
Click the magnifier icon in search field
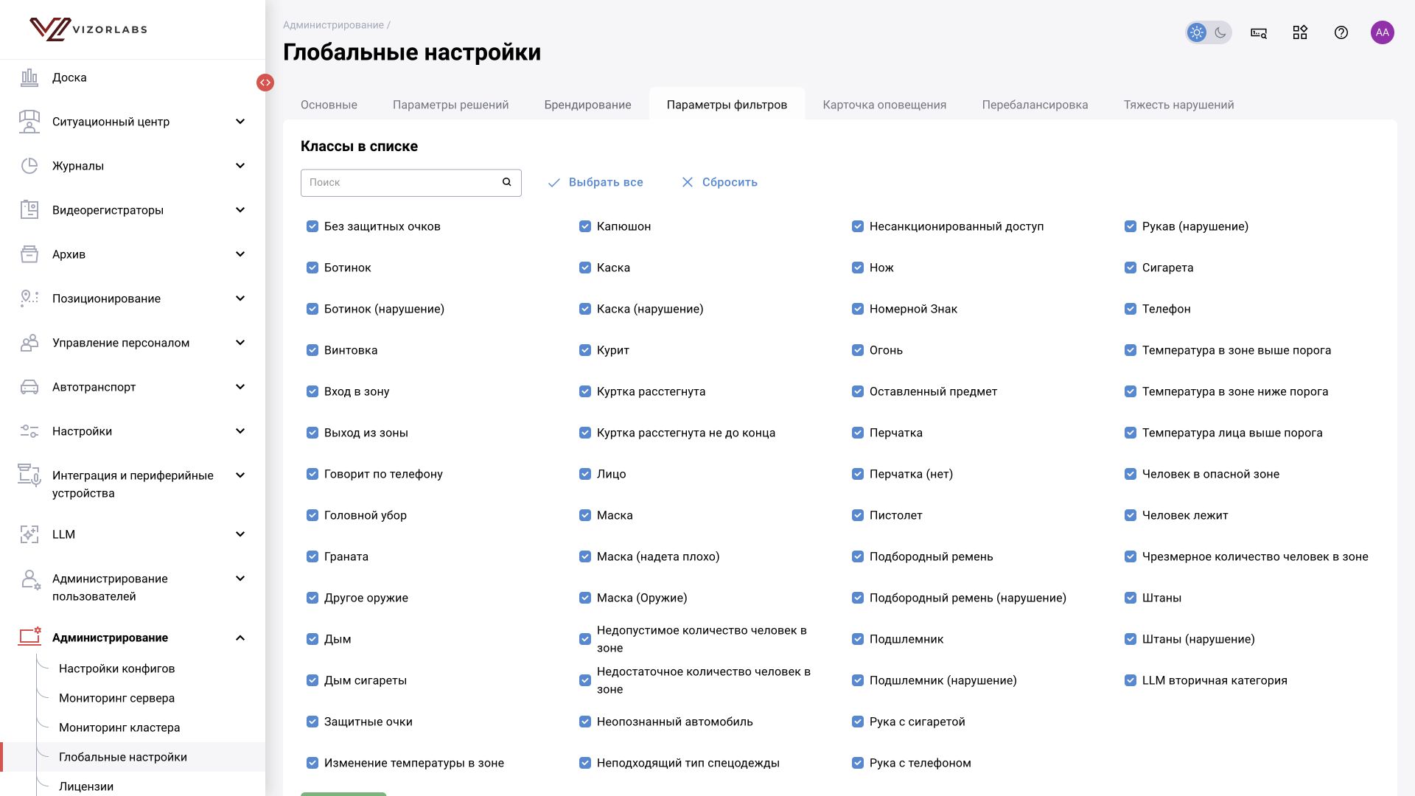point(507,182)
